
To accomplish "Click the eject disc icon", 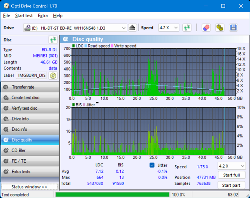I will click(x=132, y=28).
